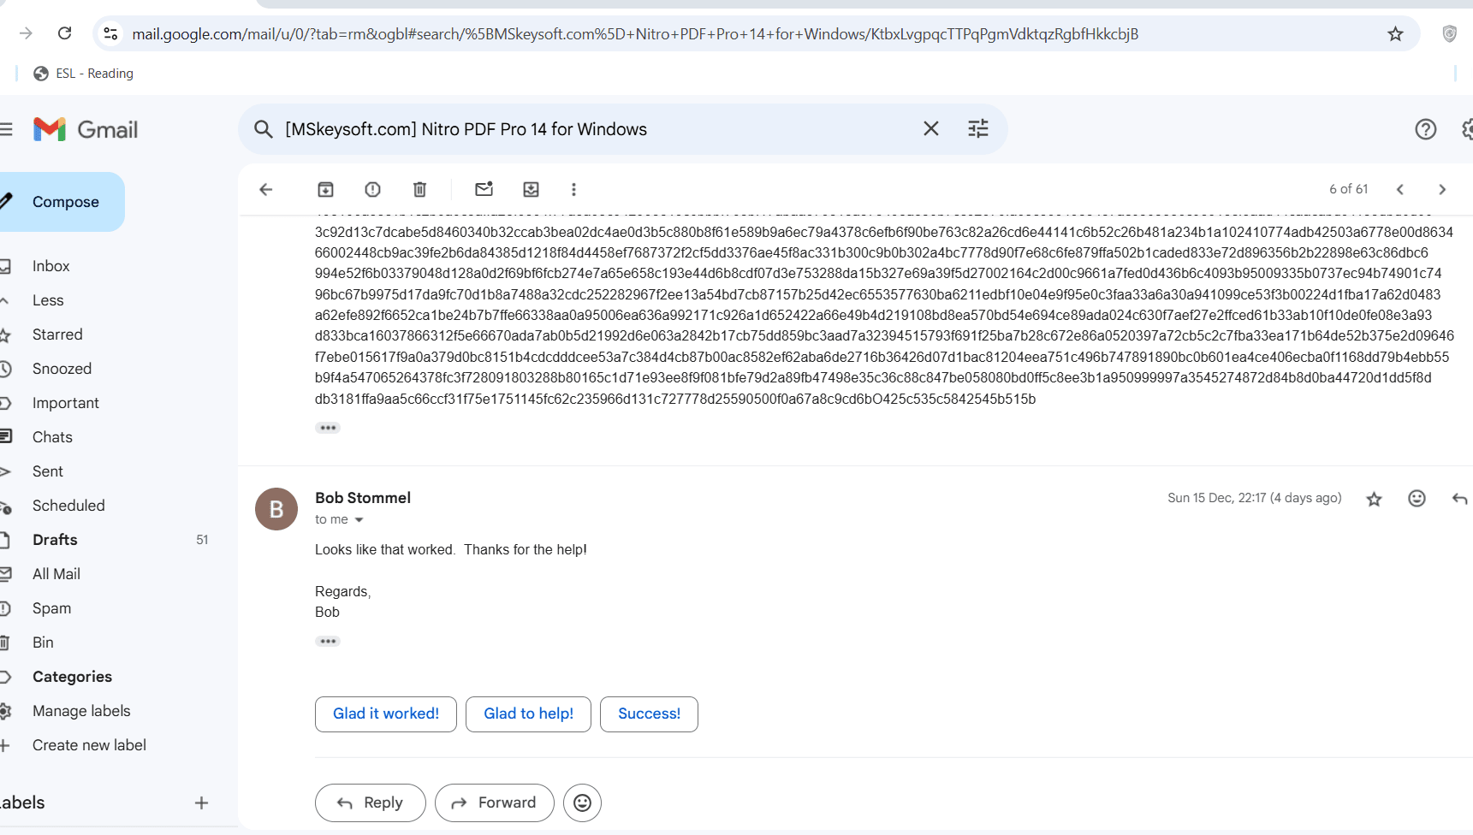Show search options filter
The width and height of the screenshot is (1473, 835).
977,128
